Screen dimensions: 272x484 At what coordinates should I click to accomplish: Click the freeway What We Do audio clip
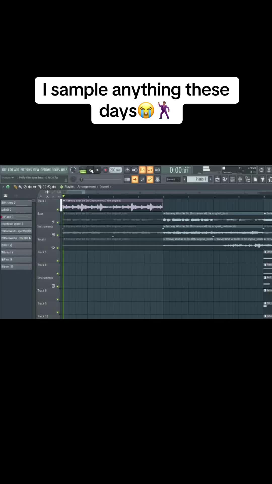[113, 205]
